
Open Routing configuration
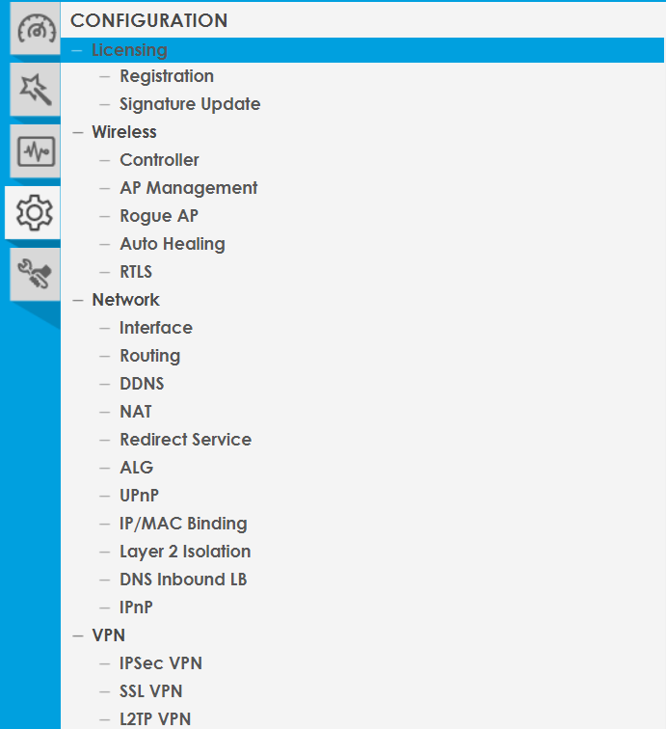pyautogui.click(x=149, y=356)
